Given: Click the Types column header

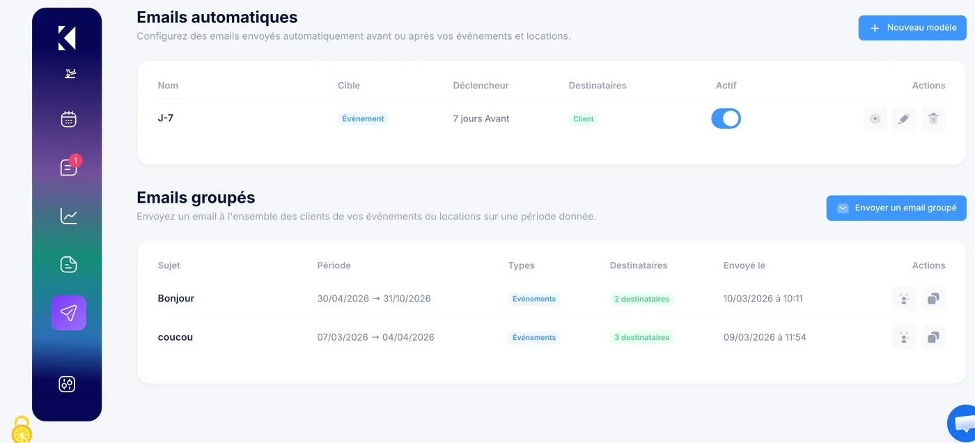Looking at the screenshot, I should tap(522, 265).
